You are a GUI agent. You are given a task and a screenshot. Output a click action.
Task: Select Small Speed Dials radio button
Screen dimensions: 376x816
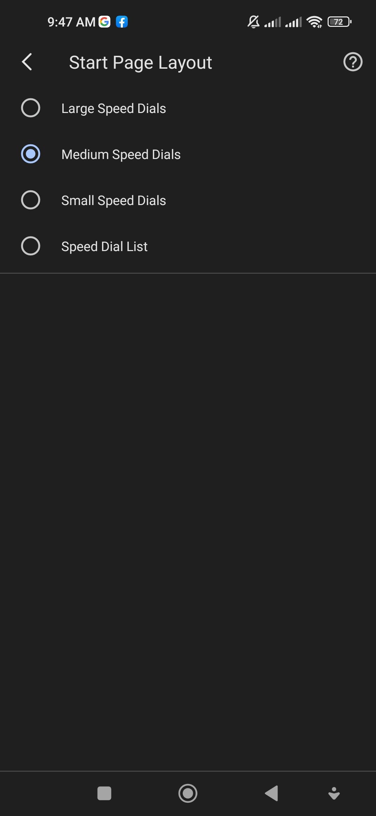pyautogui.click(x=31, y=200)
